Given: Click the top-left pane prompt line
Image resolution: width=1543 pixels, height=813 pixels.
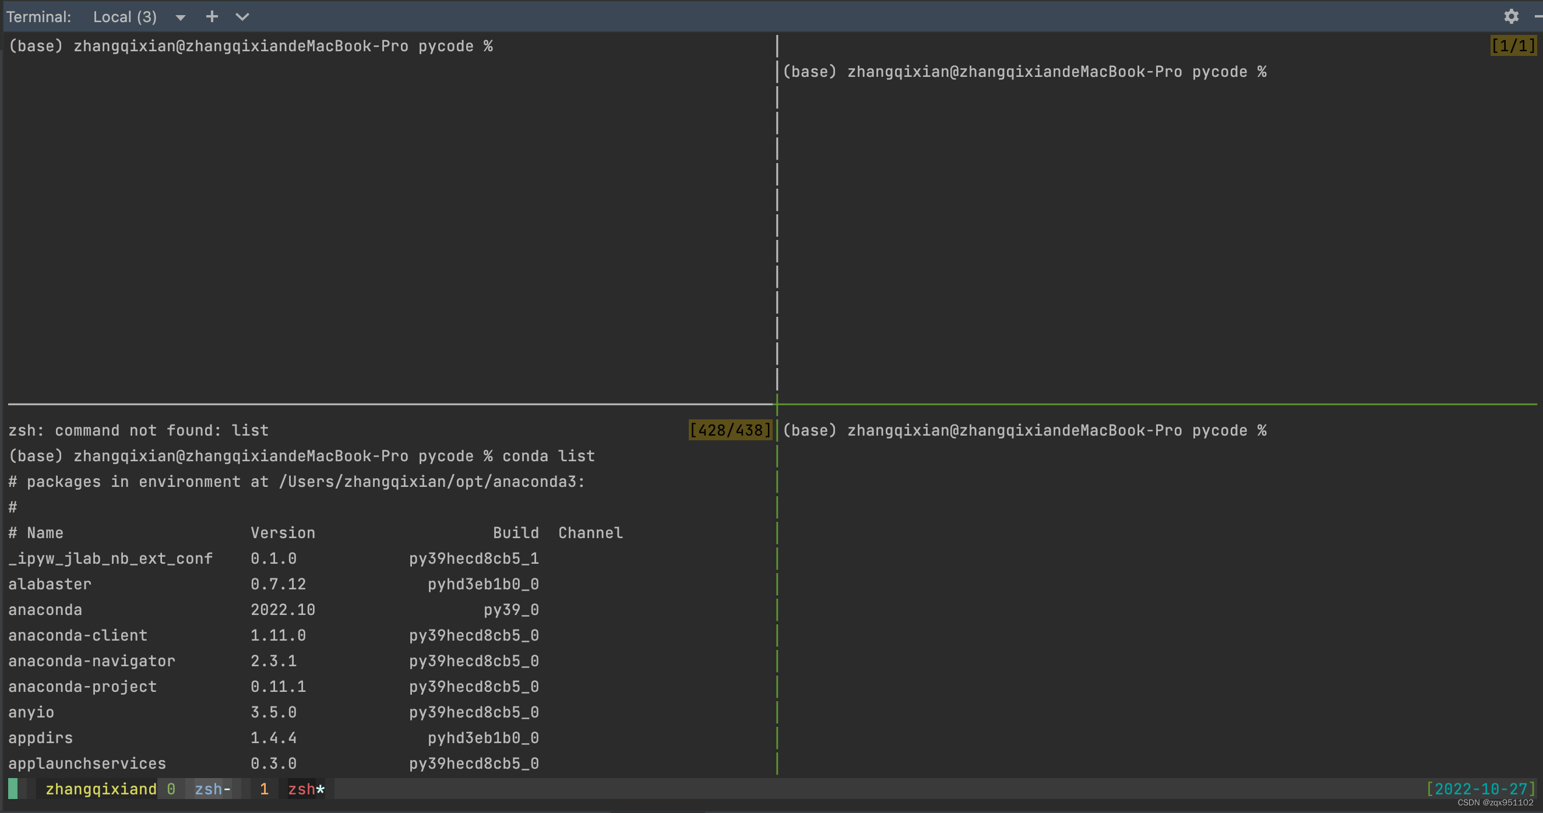Looking at the screenshot, I should point(251,46).
